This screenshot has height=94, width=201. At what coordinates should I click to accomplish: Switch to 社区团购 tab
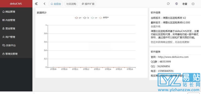pos(71,4)
